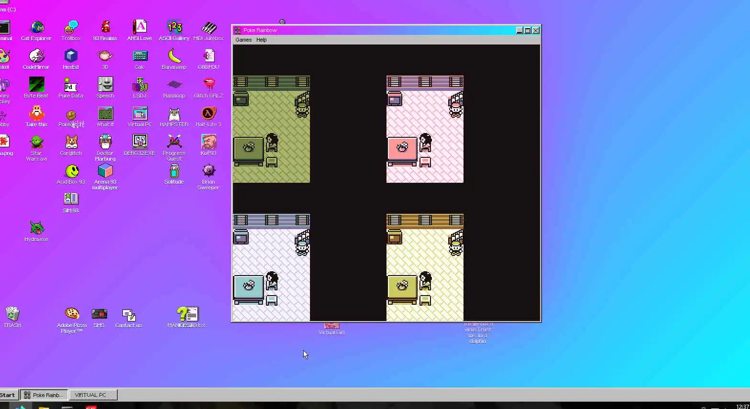Close the Poke Rainbow window

536,30
